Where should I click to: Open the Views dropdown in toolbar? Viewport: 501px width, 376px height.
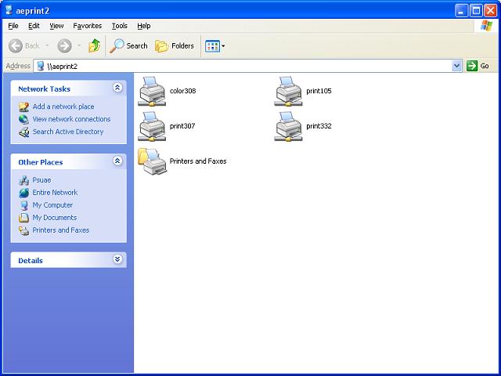tap(215, 45)
